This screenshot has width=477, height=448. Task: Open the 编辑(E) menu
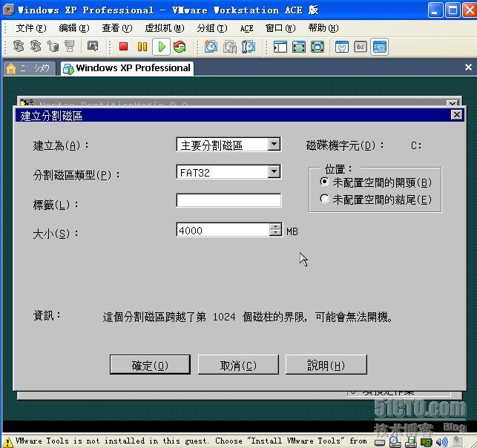[74, 28]
